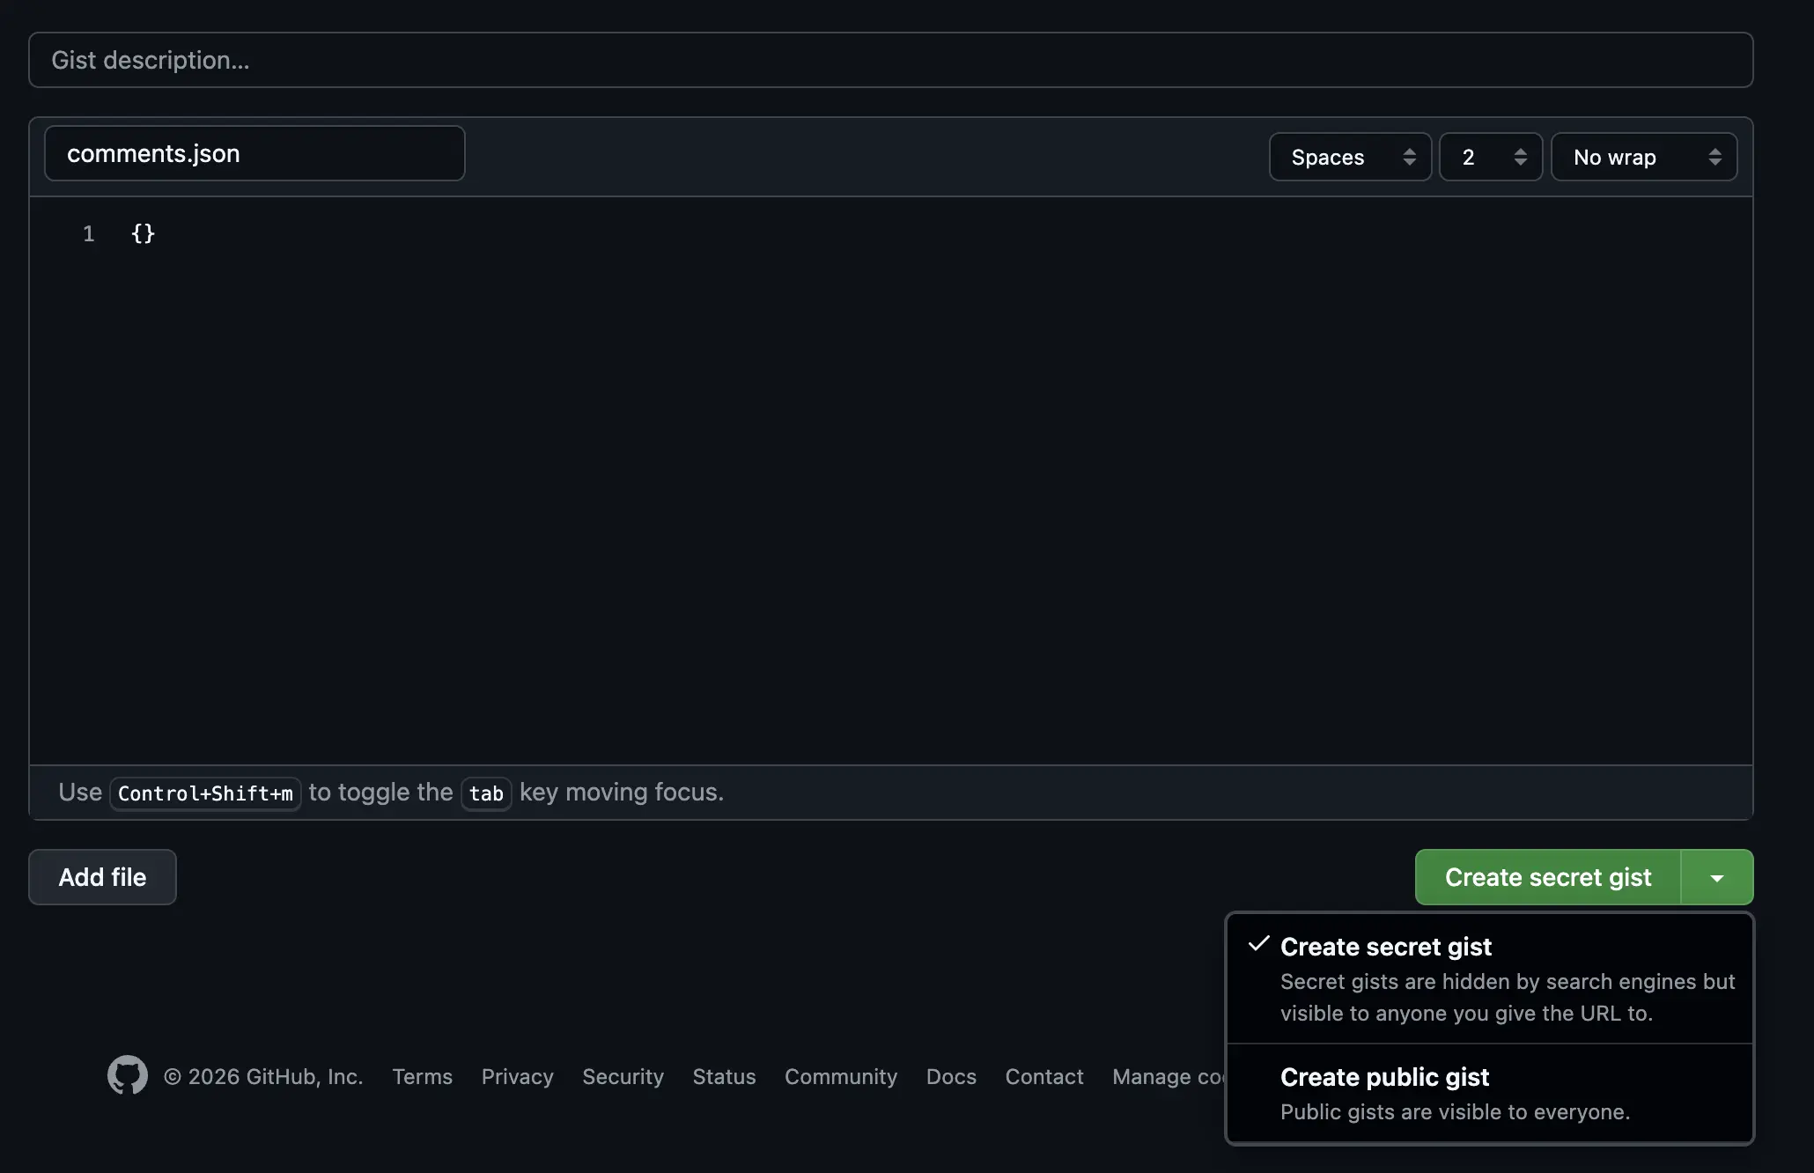Open the Spaces indentation mode dropdown

[1349, 156]
